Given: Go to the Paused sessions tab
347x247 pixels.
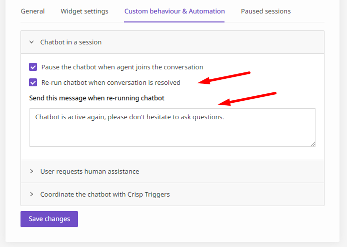Looking at the screenshot, I should 265,11.
